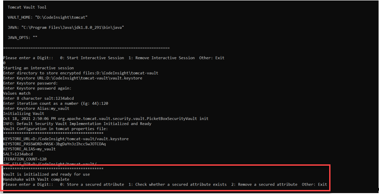Click "Vault is initialized and ready for use"
The image size is (379, 194).
tap(47, 174)
